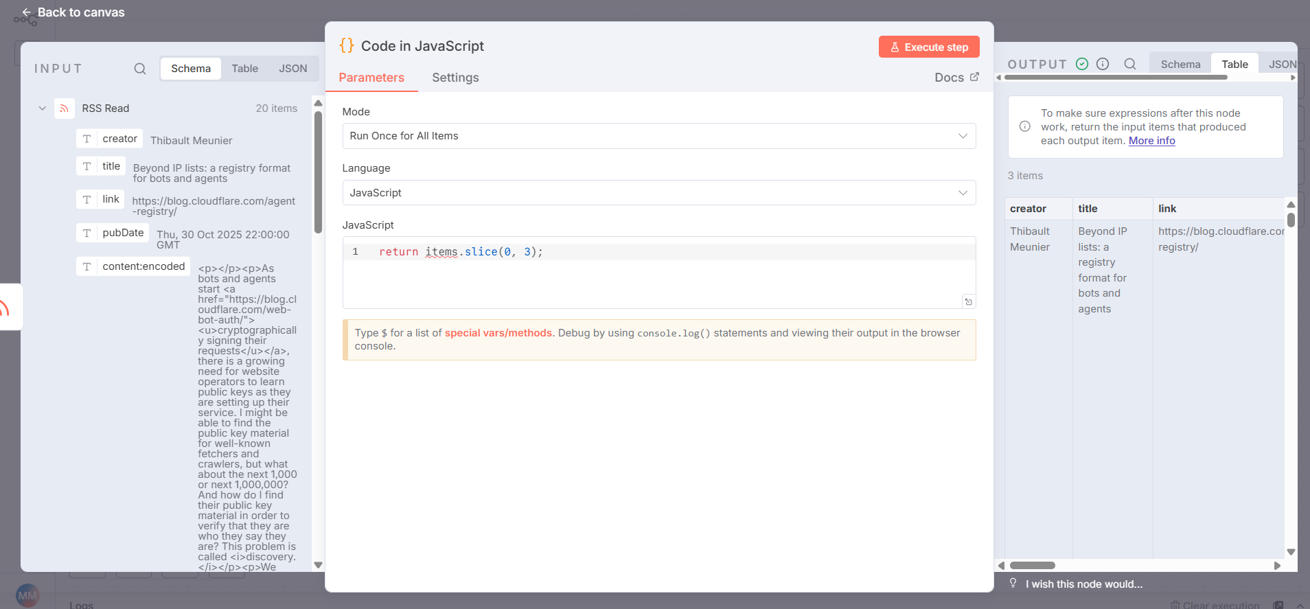Open the Mode dropdown
This screenshot has width=1310, height=609.
[x=658, y=136]
